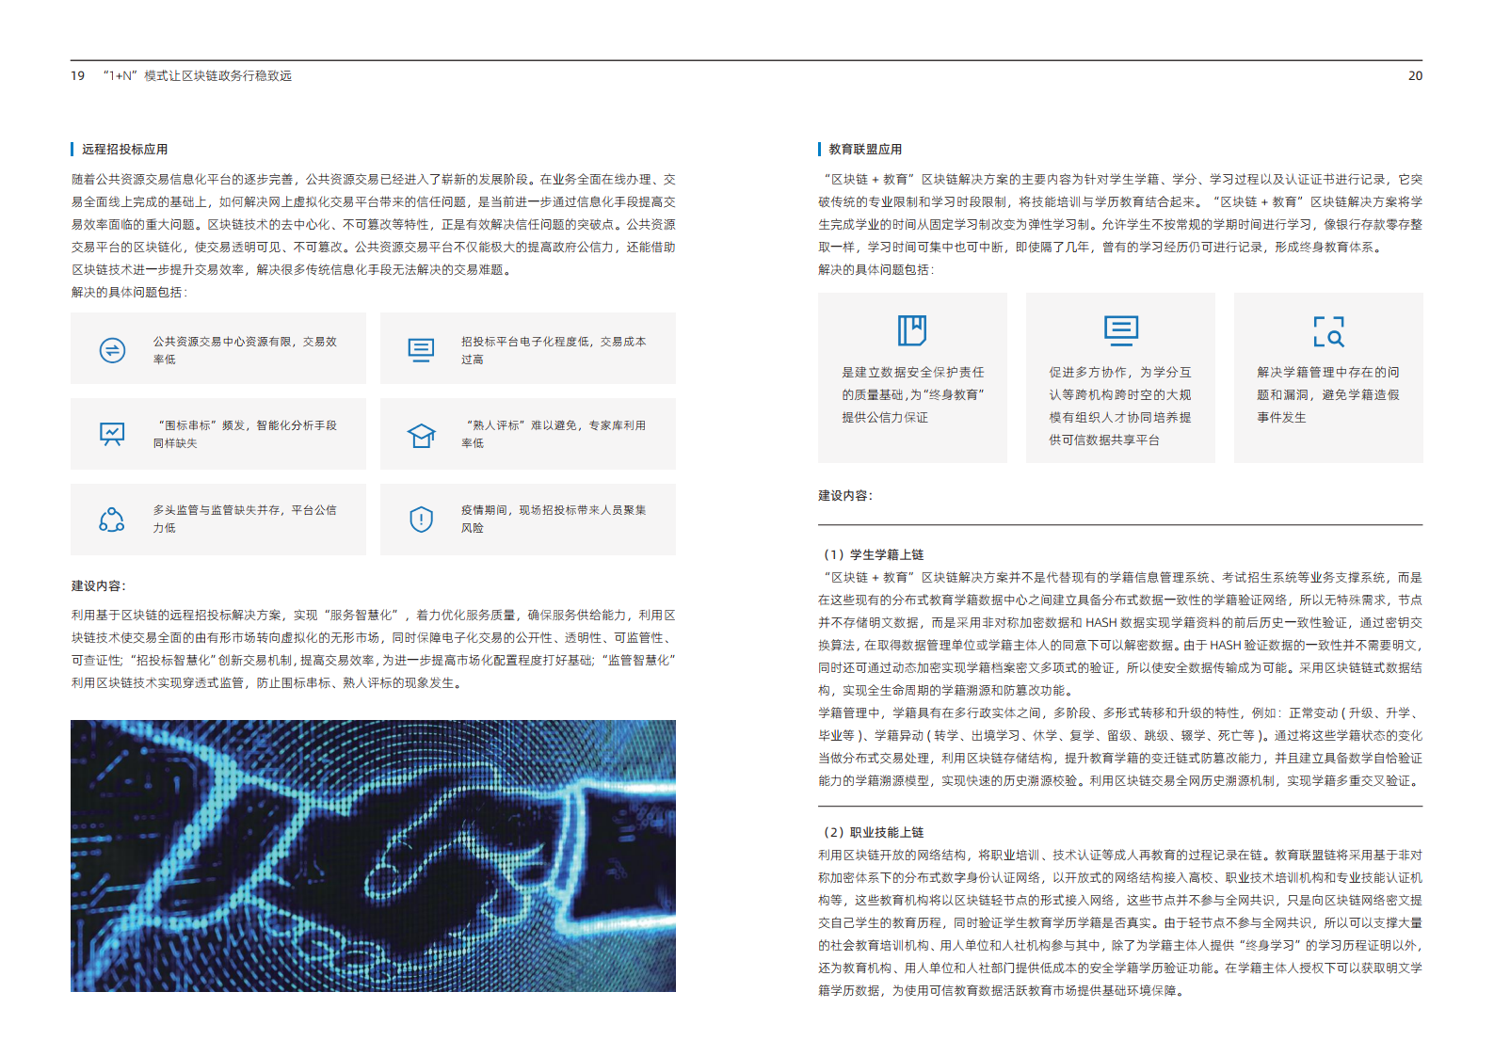Click the document monitor icon beside 招投标平台电子化程度低
The width and height of the screenshot is (1494, 1056).
coord(421,350)
